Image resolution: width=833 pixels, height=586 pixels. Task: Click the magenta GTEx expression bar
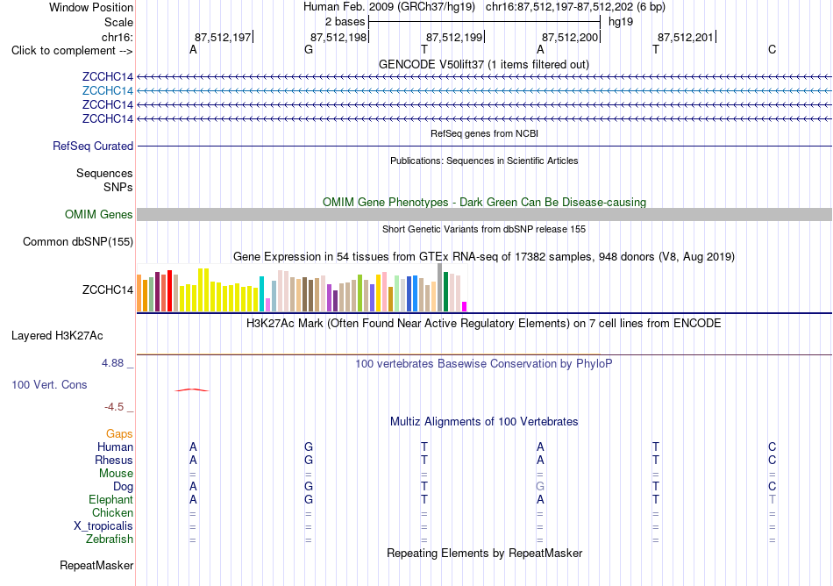coord(465,306)
